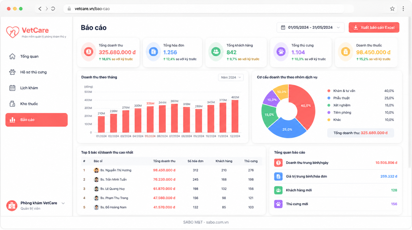Screen dimensions: 412x230
Task: Open the date range 01/05/2024 - 31/05/2024 dropdown
Action: (x=311, y=28)
